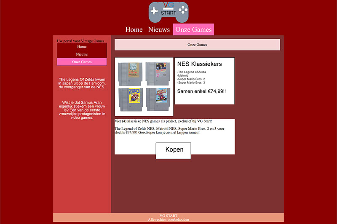Click the VG START footer text

(168, 216)
